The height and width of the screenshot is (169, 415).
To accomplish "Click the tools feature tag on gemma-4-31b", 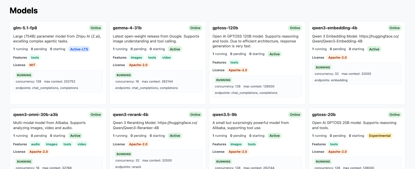I will coord(152,57).
